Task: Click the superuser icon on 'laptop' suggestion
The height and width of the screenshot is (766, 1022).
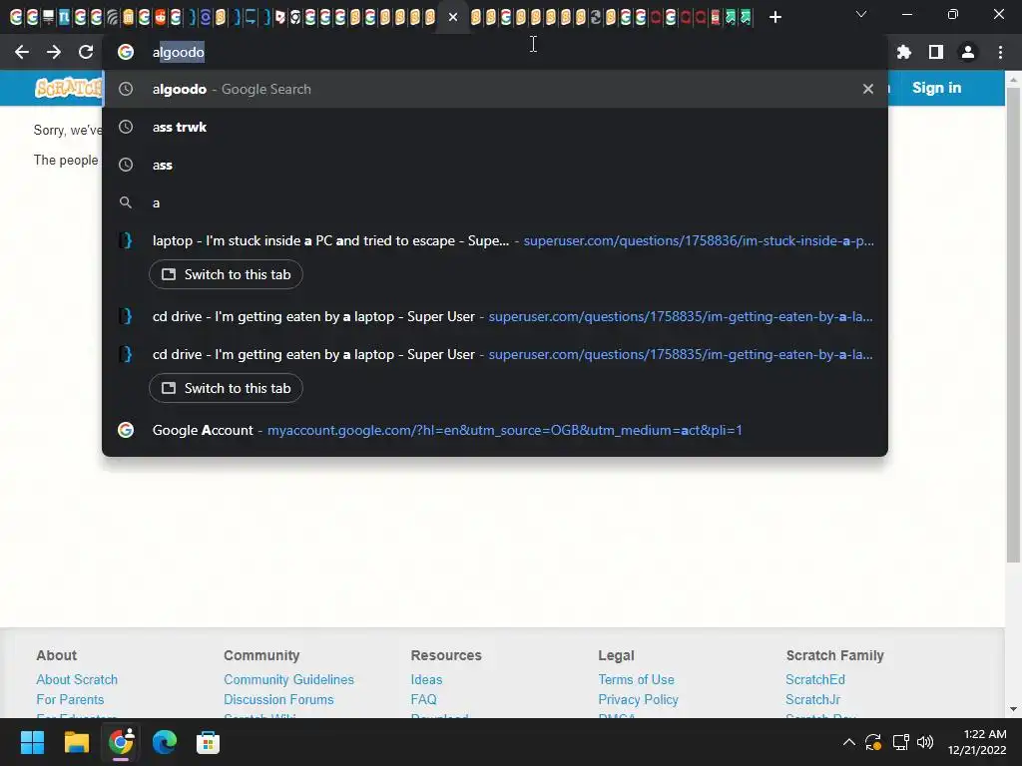Action: point(126,240)
